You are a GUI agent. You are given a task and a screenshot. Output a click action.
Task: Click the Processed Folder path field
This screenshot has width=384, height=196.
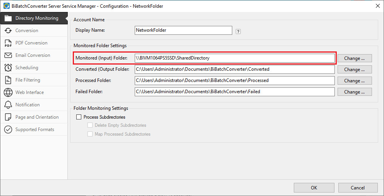(234, 80)
